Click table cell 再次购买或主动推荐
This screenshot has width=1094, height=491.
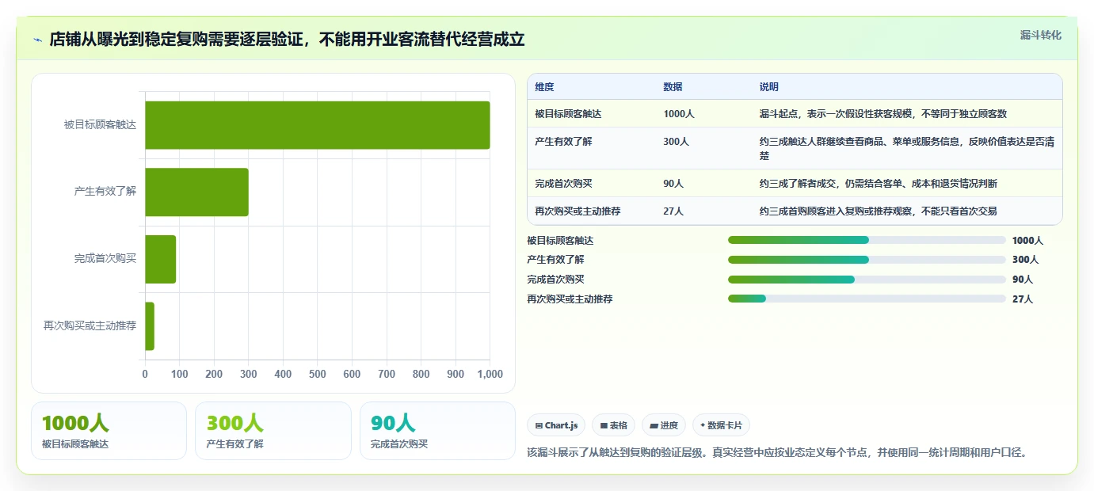pyautogui.click(x=577, y=211)
